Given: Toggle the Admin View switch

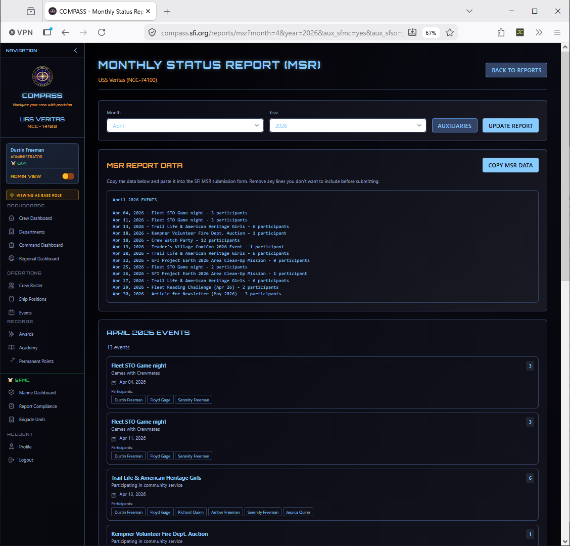Looking at the screenshot, I should [x=68, y=176].
